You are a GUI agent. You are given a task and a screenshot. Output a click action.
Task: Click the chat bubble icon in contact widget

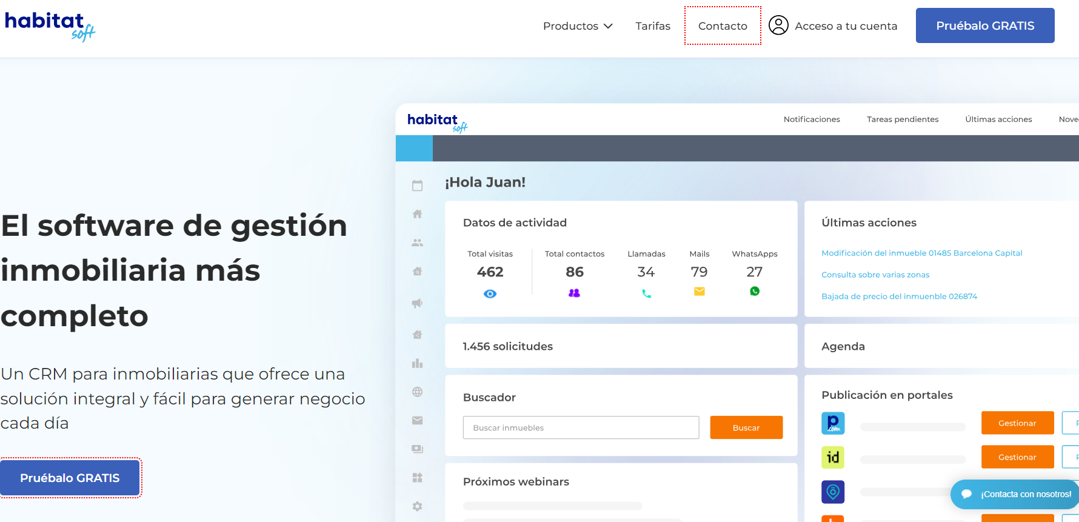[967, 494]
